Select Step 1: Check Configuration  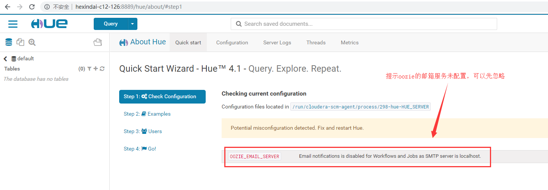point(162,96)
